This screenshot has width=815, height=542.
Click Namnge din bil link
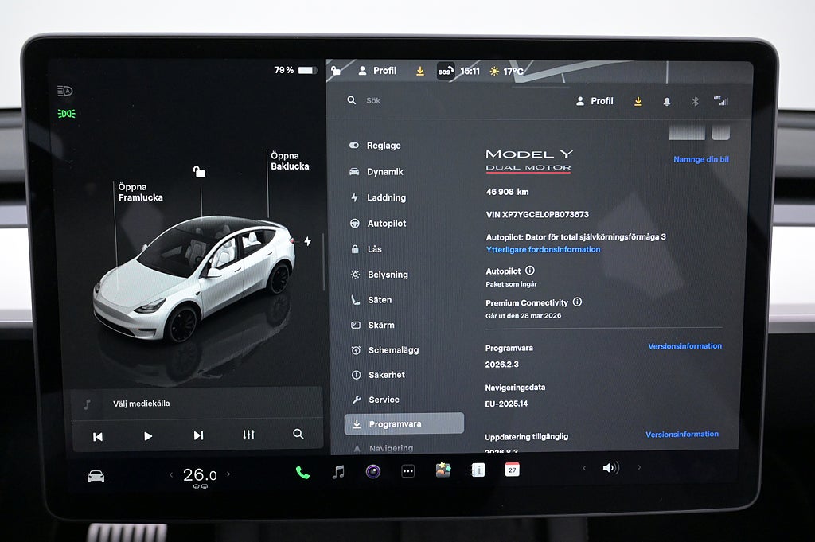click(700, 159)
